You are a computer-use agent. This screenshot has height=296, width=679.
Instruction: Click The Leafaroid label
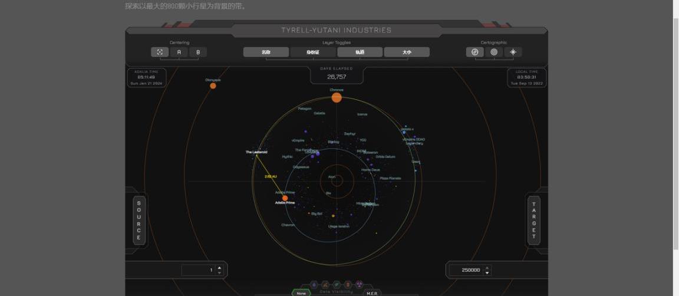click(256, 152)
